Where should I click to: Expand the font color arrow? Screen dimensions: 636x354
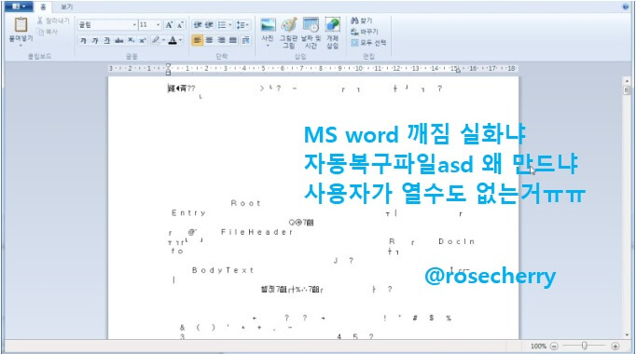[x=181, y=40]
